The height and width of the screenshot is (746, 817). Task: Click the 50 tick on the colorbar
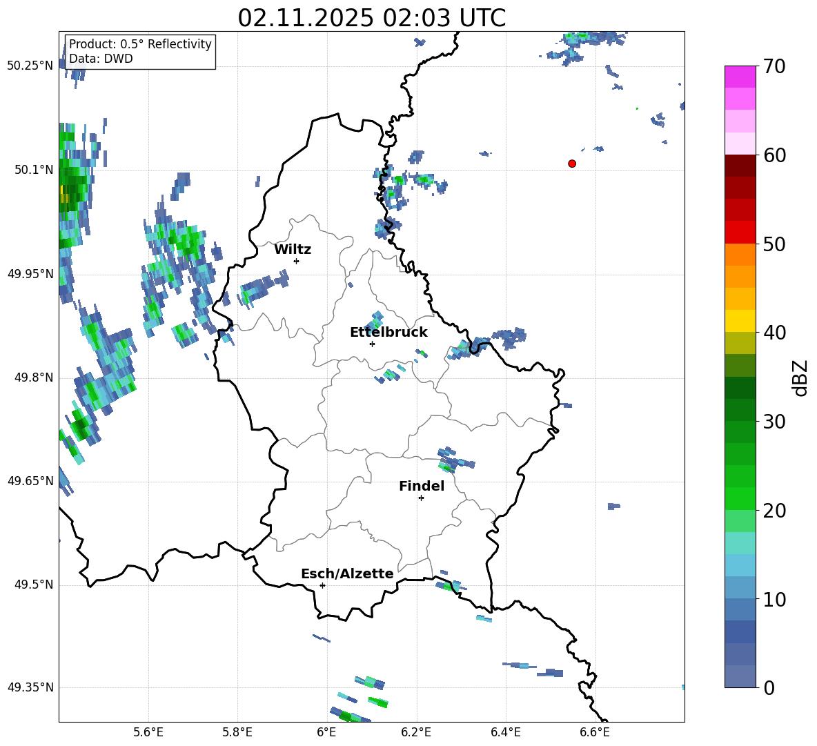click(774, 244)
